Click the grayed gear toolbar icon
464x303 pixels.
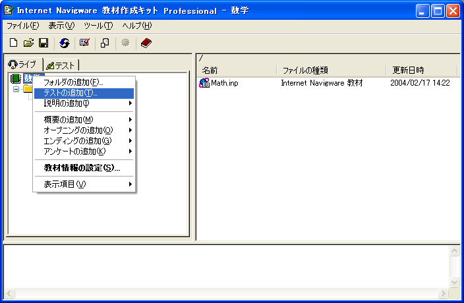(125, 43)
